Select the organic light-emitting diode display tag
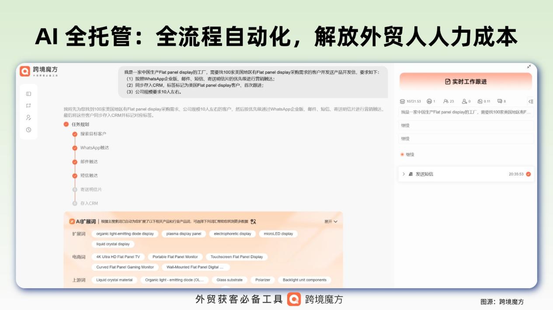553x310 pixels. (x=125, y=234)
